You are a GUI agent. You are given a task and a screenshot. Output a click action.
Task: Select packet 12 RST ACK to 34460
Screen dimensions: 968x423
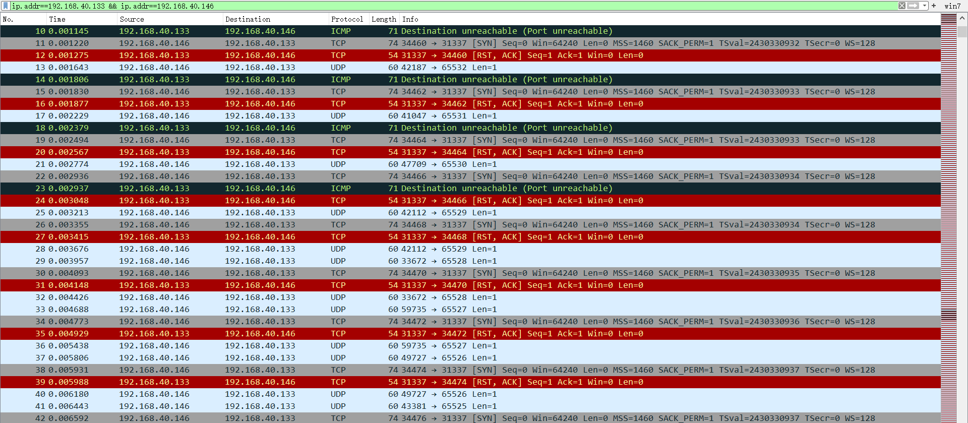pos(470,55)
